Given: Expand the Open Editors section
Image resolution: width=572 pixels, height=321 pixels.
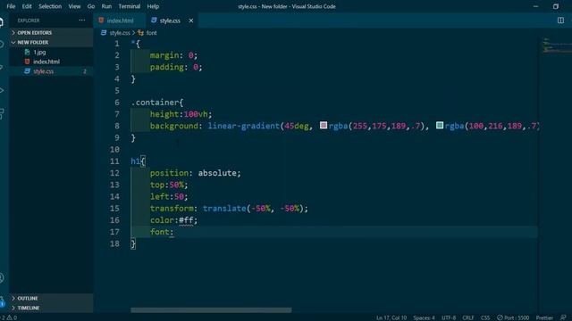Looking at the screenshot, I should [51, 33].
